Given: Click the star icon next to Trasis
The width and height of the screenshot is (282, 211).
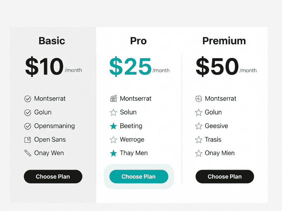Looking at the screenshot, I should coord(198,140).
